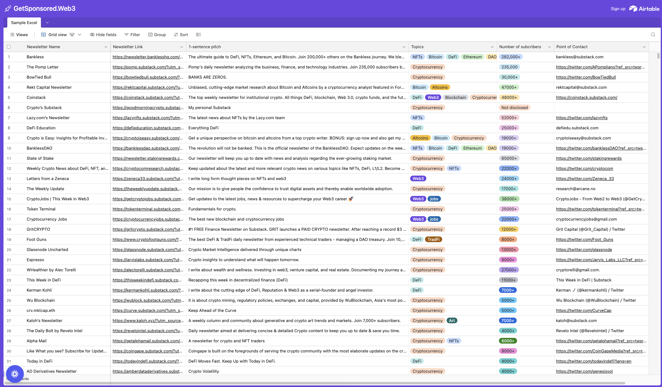This screenshot has height=387, width=662.
Task: Click the row height icon
Action: 198,35
